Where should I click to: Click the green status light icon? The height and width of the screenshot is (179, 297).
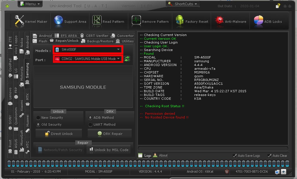pyautogui.click(x=8, y=6)
